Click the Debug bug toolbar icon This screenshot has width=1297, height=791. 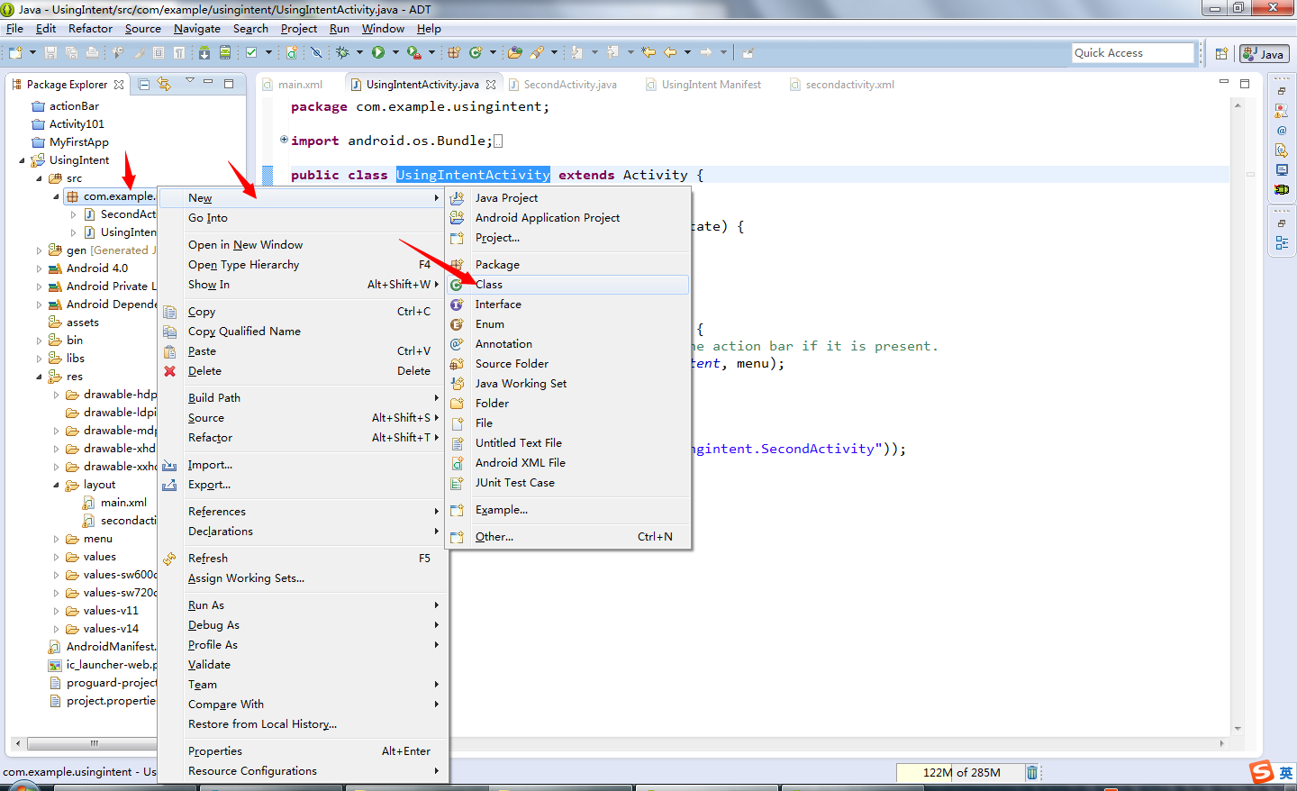pyautogui.click(x=342, y=52)
